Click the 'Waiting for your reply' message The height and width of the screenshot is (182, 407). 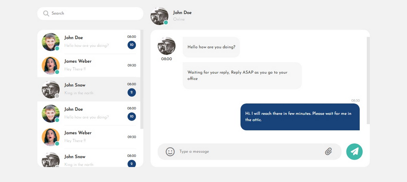pos(242,76)
